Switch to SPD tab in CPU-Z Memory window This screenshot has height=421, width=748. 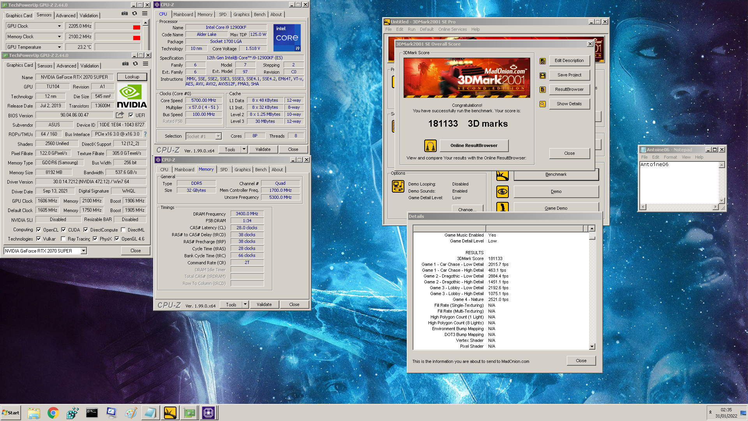(224, 170)
